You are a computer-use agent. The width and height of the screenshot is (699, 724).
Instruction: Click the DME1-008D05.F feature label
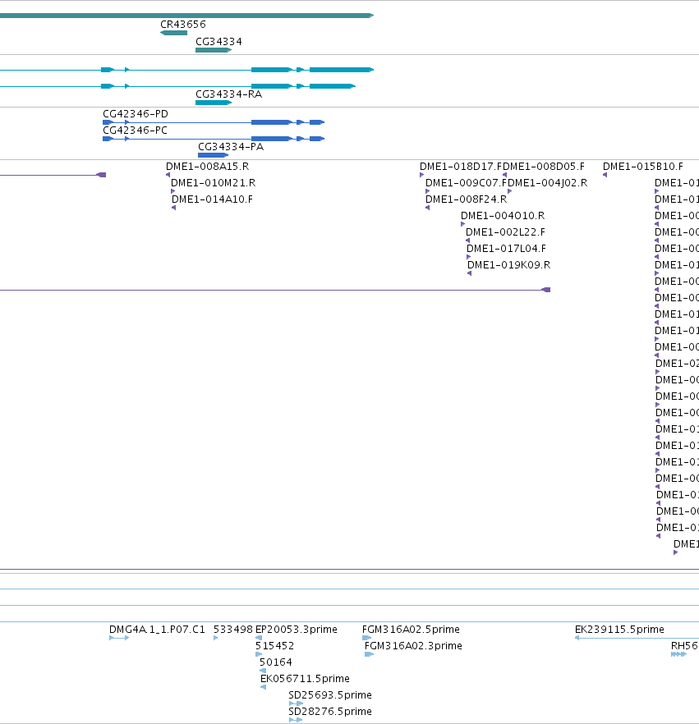[543, 167]
